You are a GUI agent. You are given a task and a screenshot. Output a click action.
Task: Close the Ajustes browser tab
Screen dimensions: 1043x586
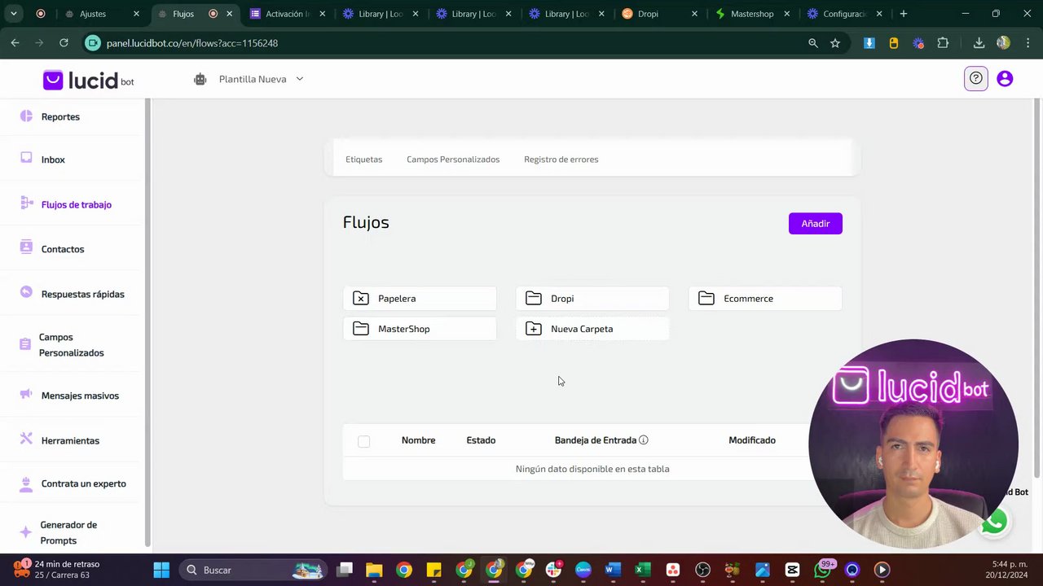point(136,14)
